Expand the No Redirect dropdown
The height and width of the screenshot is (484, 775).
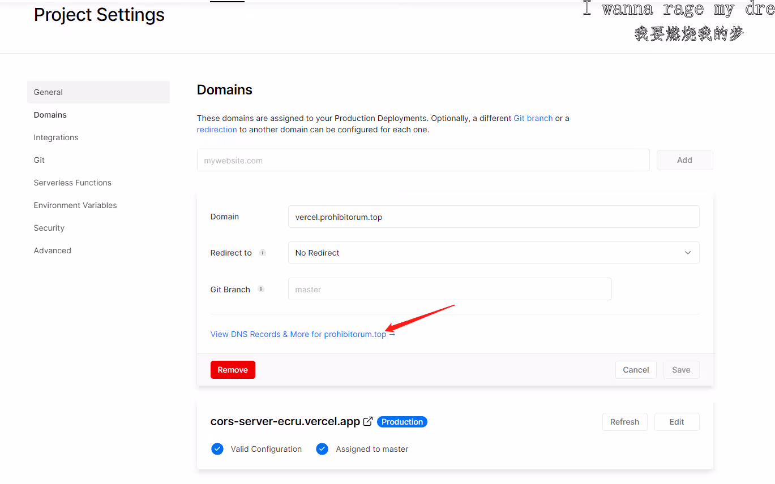pyautogui.click(x=494, y=253)
